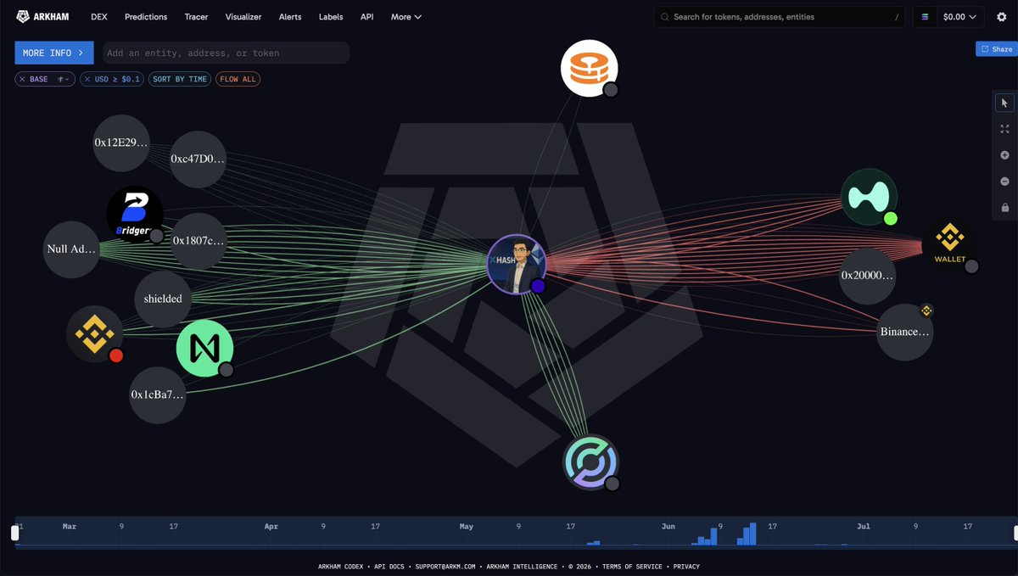Open the API page
The width and height of the screenshot is (1018, 576).
[366, 17]
